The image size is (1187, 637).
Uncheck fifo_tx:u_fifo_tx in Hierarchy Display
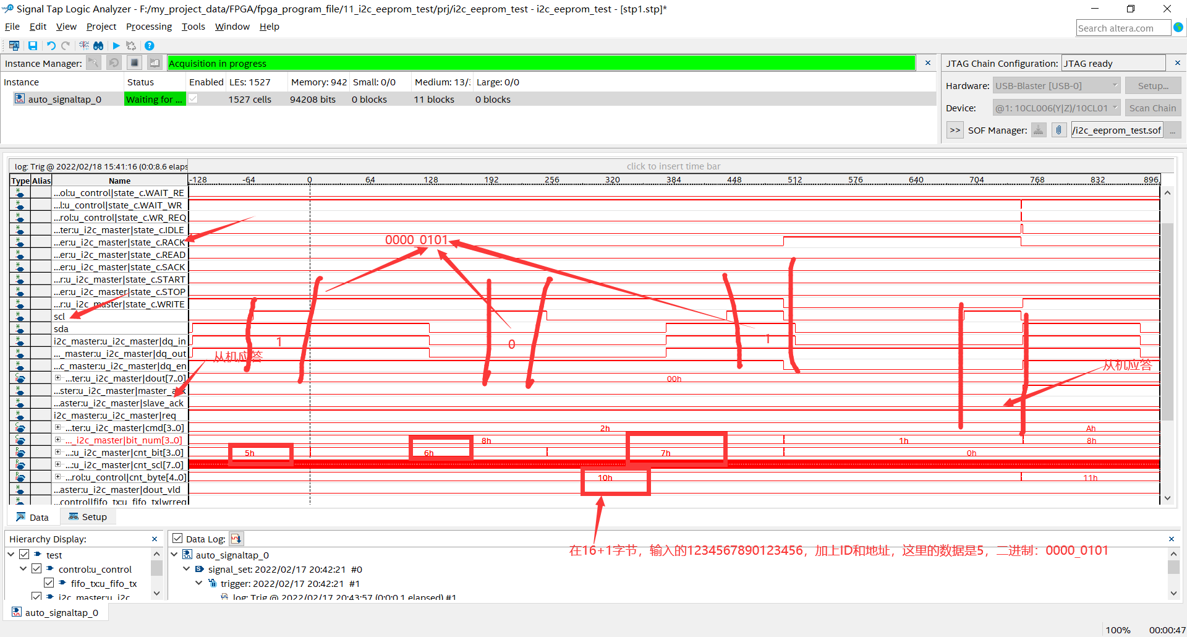pyautogui.click(x=48, y=582)
